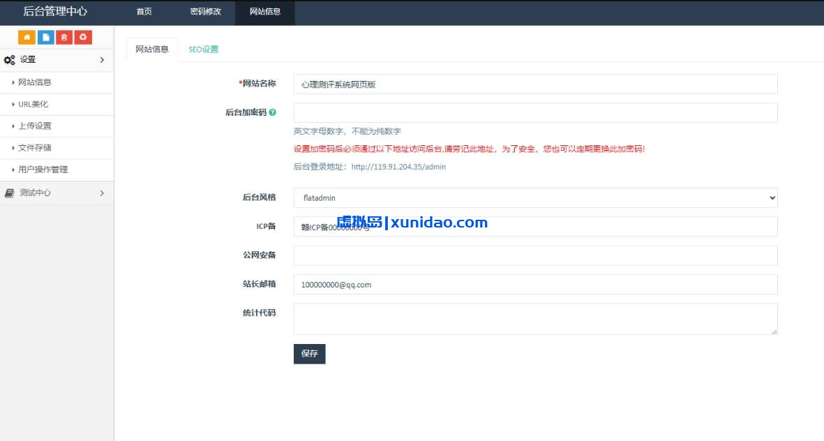Click the orange home icon in sidebar
The width and height of the screenshot is (824, 441).
(27, 36)
